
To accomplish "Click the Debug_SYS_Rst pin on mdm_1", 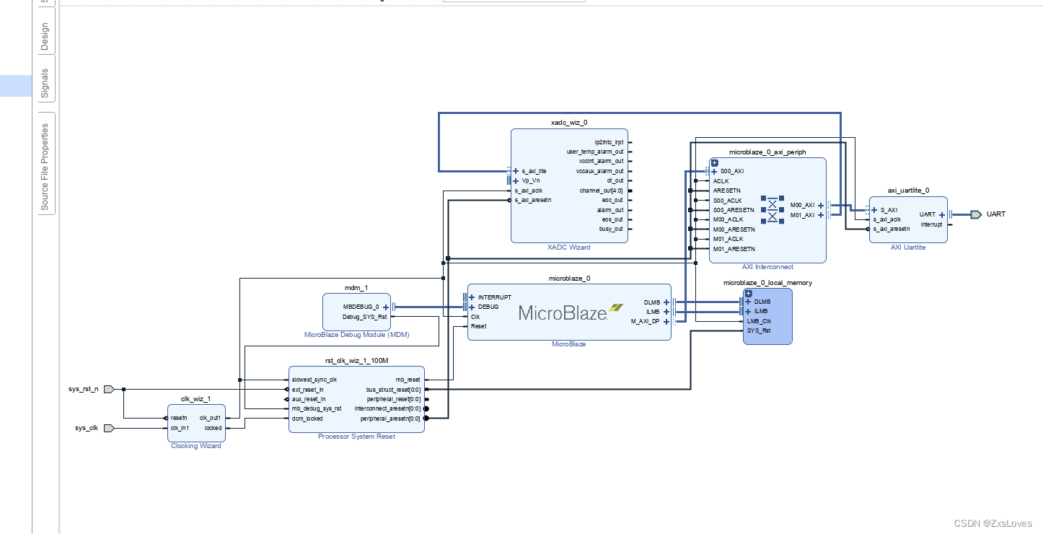I will tap(364, 316).
